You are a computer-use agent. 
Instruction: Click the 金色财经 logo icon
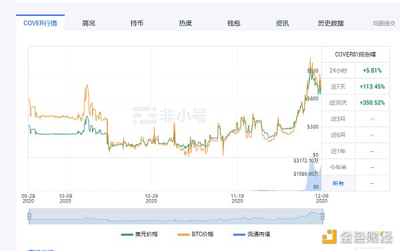pyautogui.click(x=329, y=237)
